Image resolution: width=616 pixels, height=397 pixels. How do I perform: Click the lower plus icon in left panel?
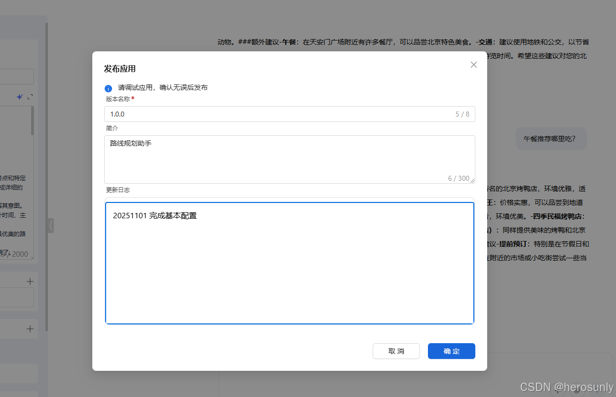(x=30, y=328)
